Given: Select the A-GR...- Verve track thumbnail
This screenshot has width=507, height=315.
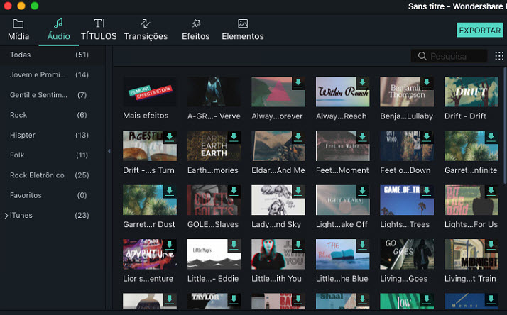Looking at the screenshot, I should (214, 92).
